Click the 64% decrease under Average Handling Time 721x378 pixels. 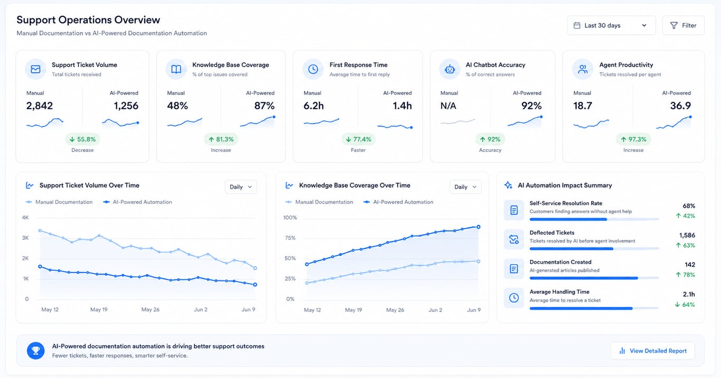pyautogui.click(x=686, y=305)
